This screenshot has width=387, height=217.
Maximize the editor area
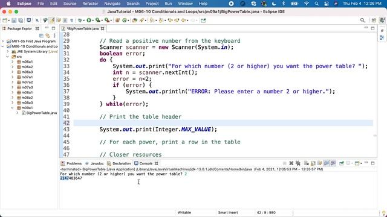(x=372, y=28)
